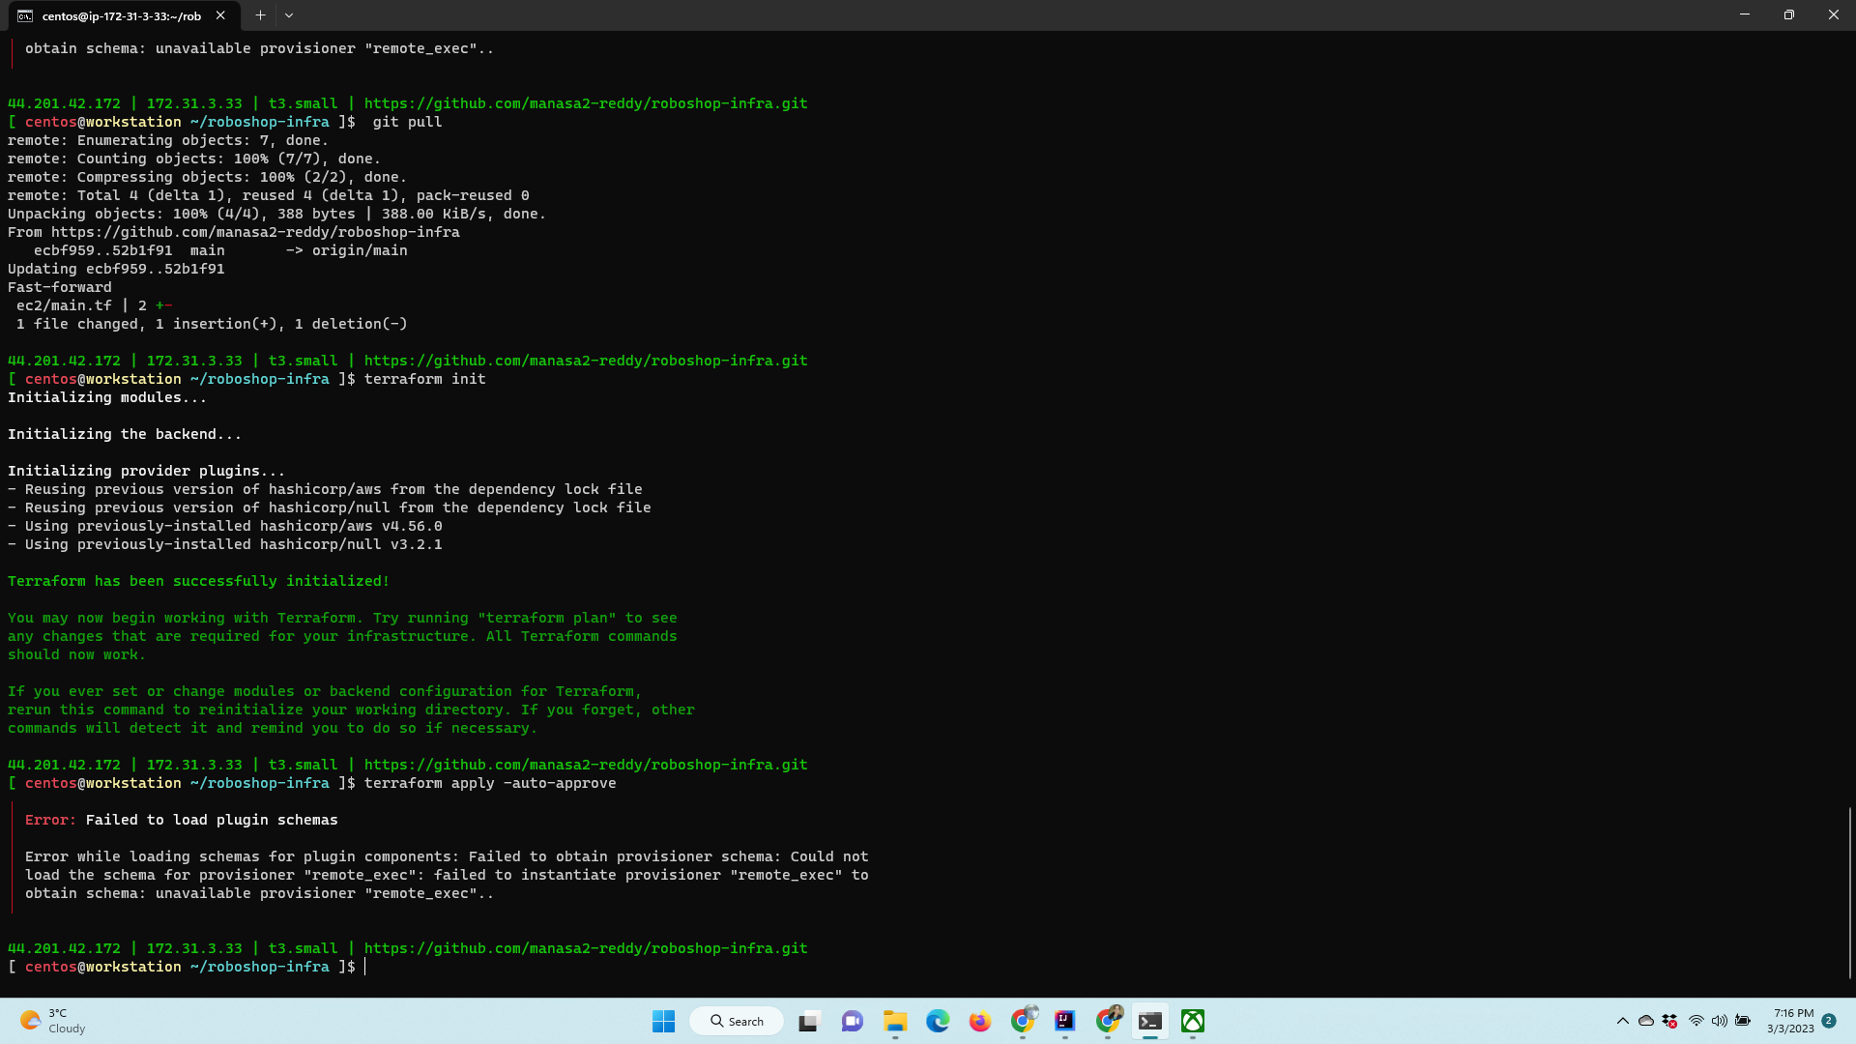
Task: Click the 'ec2/main.tf | 2 +-' line
Action: 94,305
